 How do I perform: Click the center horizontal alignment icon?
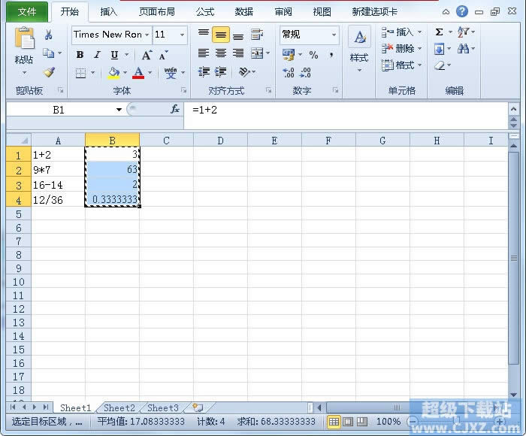(x=221, y=53)
